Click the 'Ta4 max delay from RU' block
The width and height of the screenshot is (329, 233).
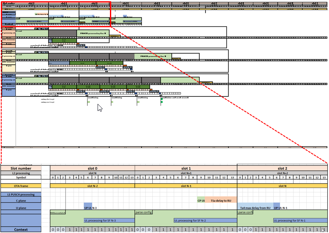255,206
